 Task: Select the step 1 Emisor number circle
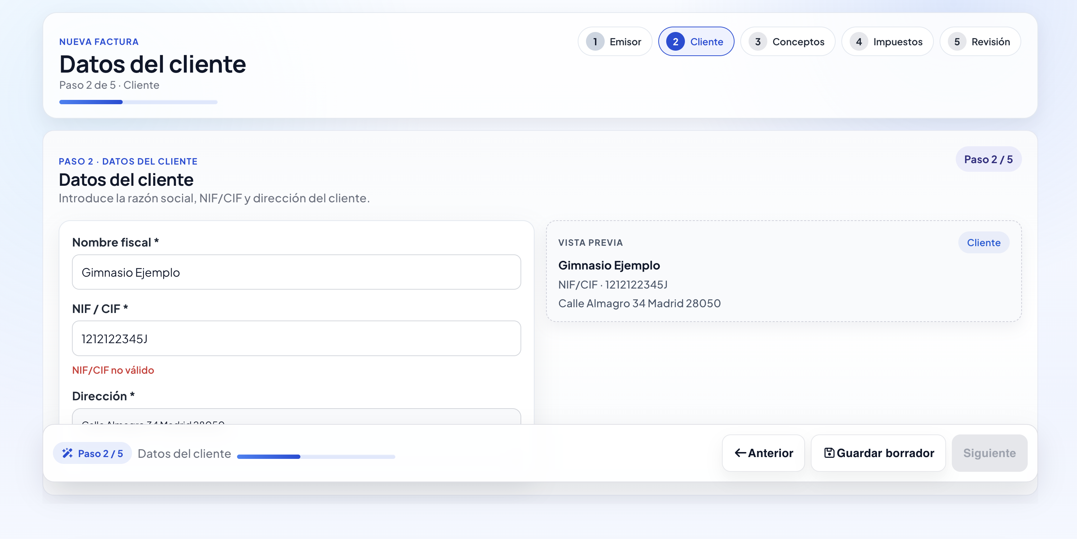[x=595, y=41]
